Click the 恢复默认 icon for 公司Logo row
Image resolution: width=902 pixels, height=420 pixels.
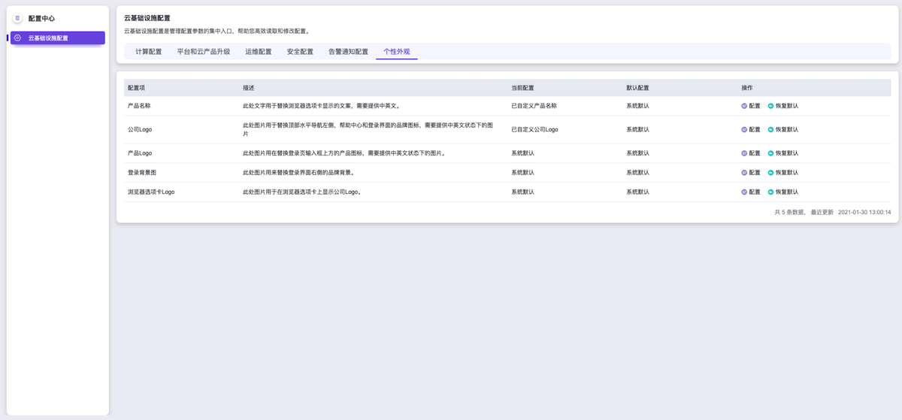[x=771, y=129]
